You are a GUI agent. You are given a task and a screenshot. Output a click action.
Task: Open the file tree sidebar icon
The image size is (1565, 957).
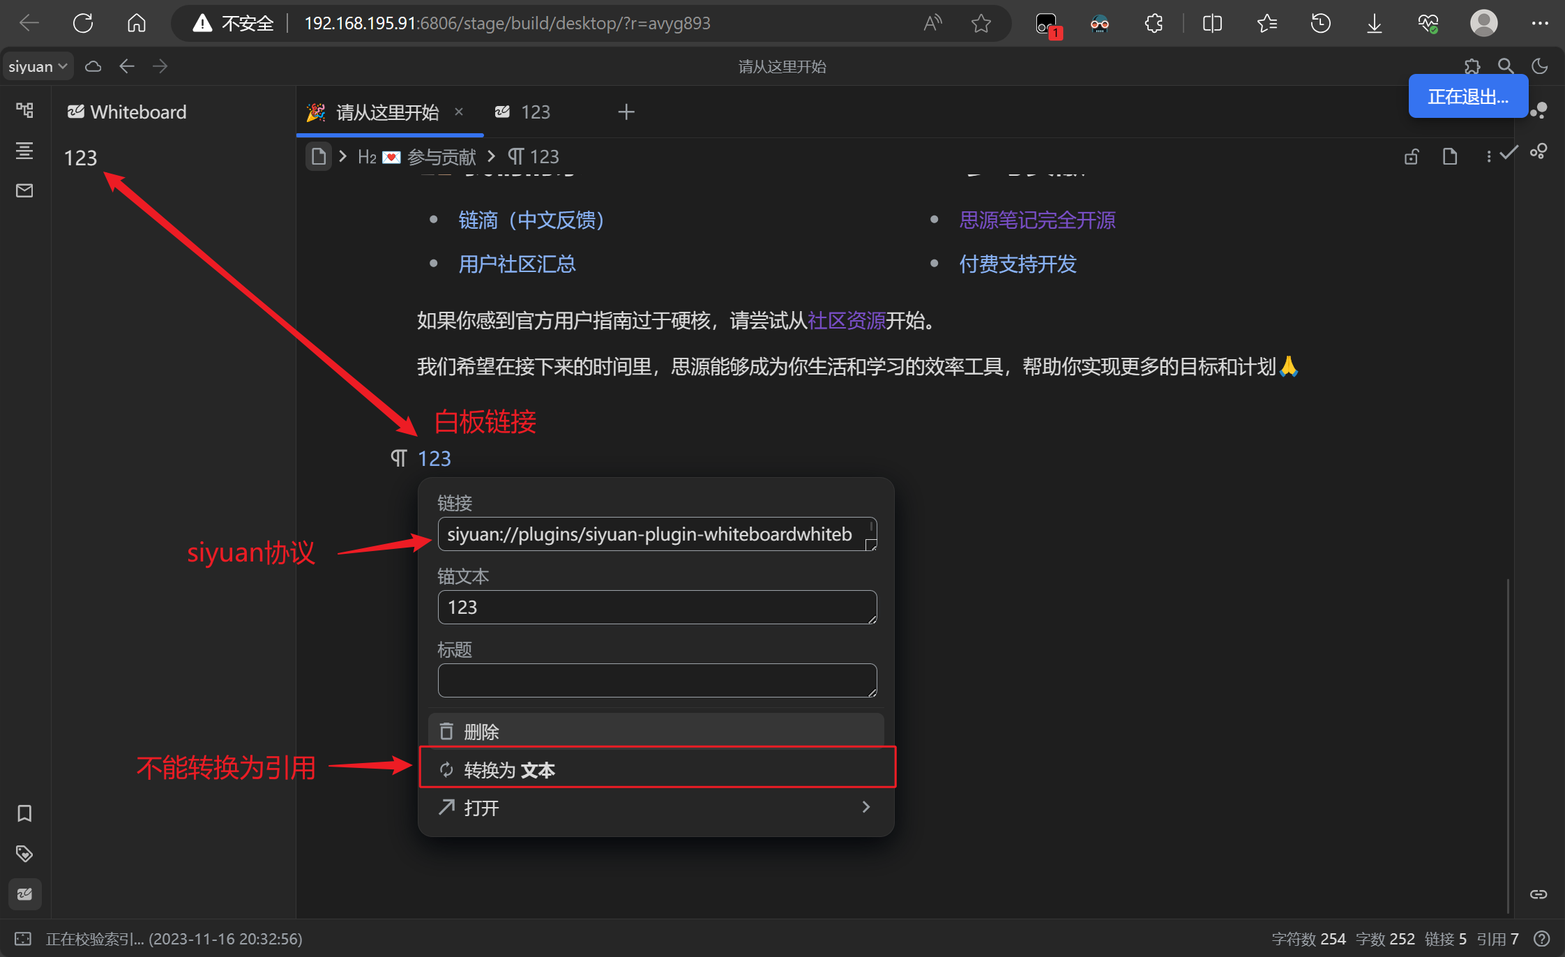pos(24,110)
